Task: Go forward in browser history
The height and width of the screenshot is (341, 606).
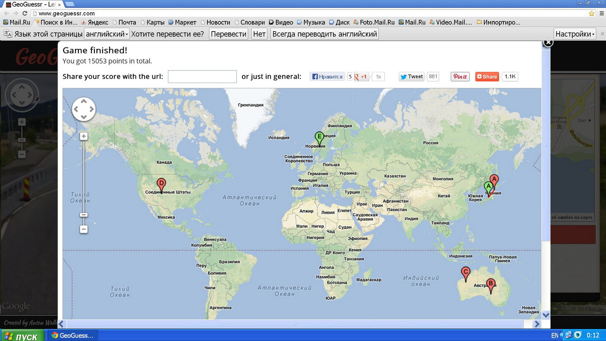Action: click(x=15, y=13)
